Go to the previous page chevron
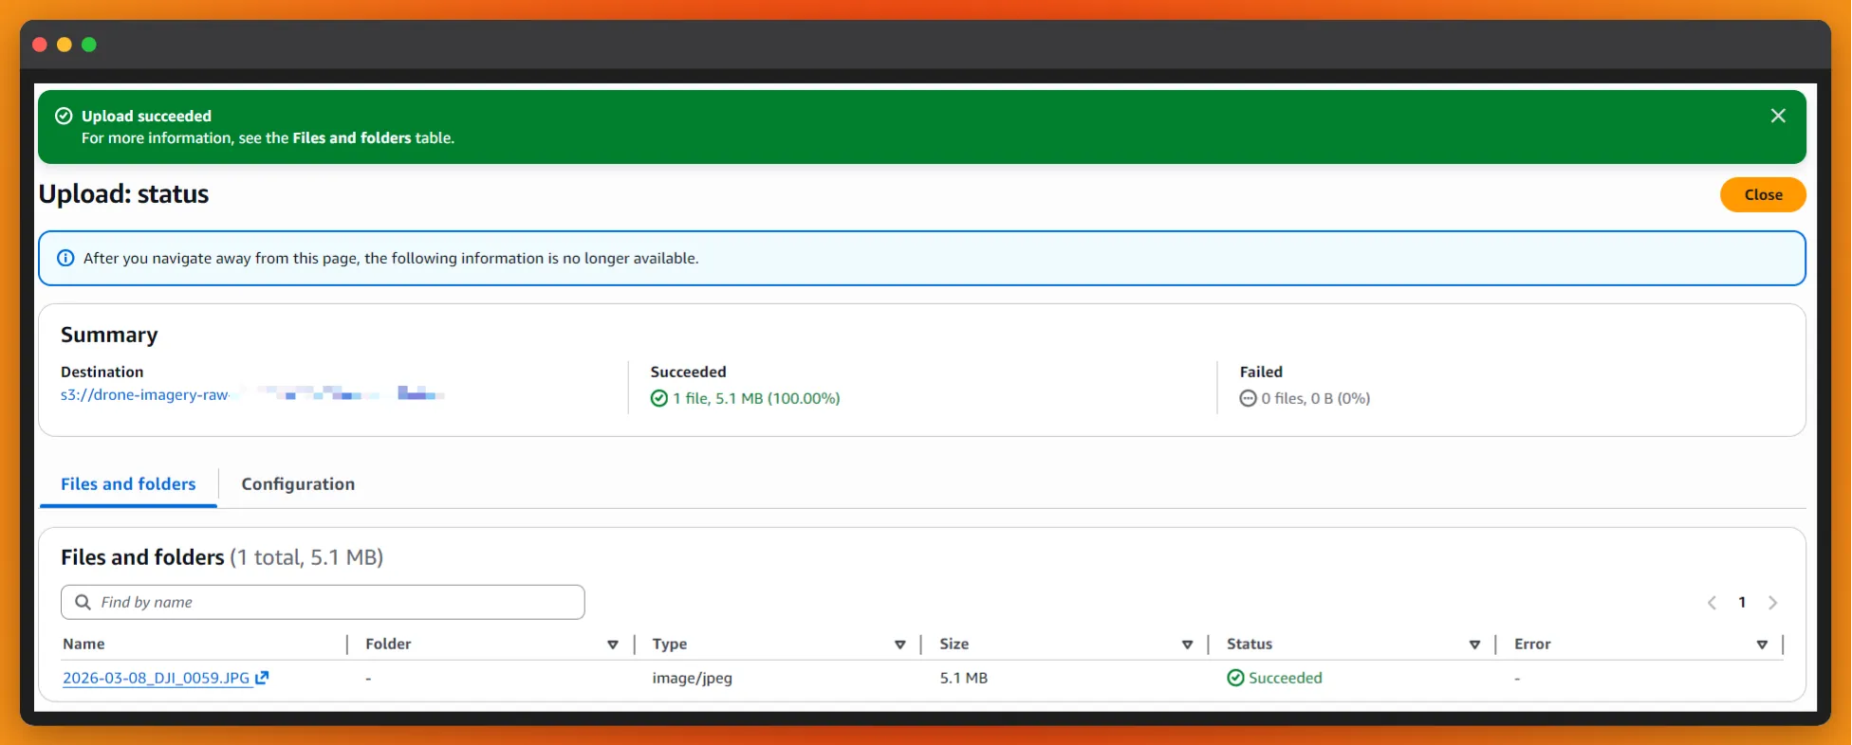This screenshot has height=745, width=1852. tap(1713, 603)
